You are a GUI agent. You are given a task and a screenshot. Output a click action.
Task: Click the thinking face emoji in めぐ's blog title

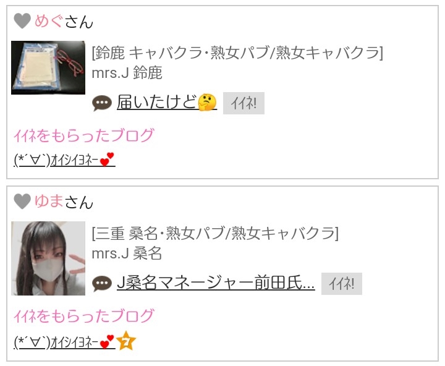pyautogui.click(x=207, y=102)
